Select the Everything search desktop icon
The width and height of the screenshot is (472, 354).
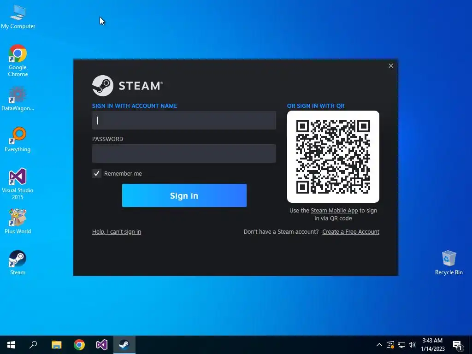pyautogui.click(x=18, y=139)
